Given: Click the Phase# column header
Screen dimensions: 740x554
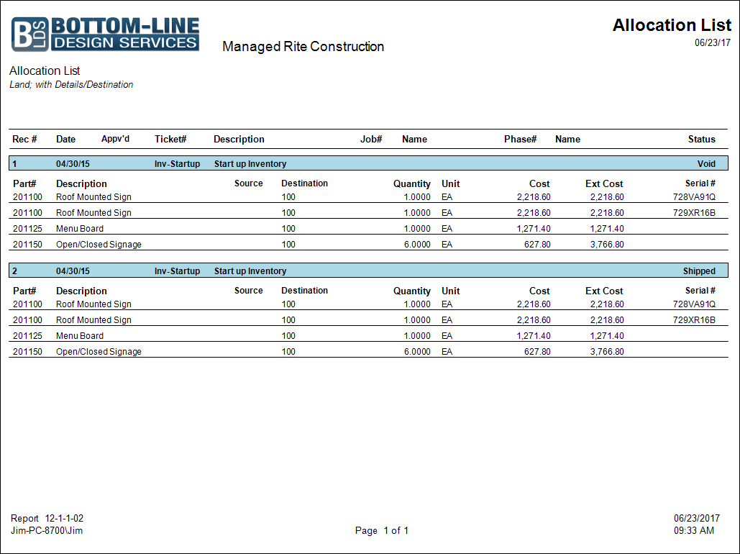Looking at the screenshot, I should (x=520, y=140).
